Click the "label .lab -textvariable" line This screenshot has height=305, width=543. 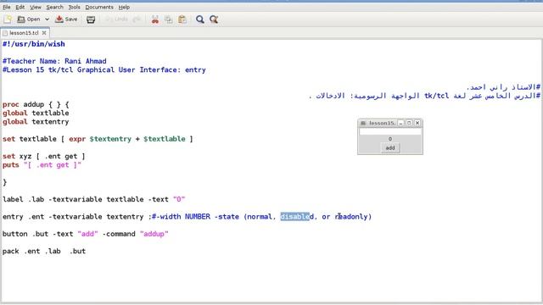click(x=93, y=200)
